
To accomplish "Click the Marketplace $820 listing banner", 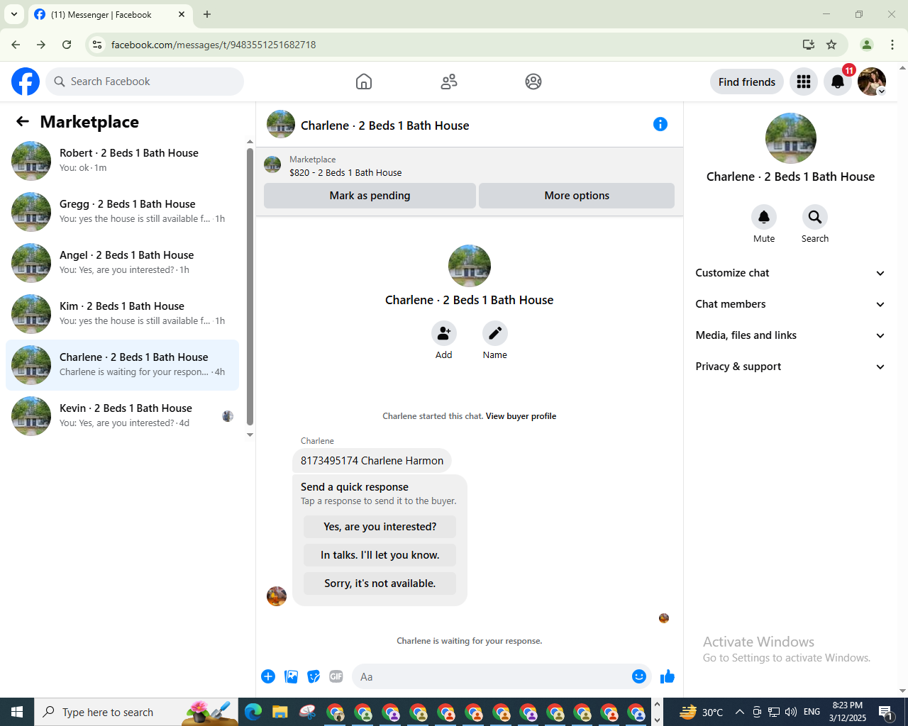I will coord(470,166).
